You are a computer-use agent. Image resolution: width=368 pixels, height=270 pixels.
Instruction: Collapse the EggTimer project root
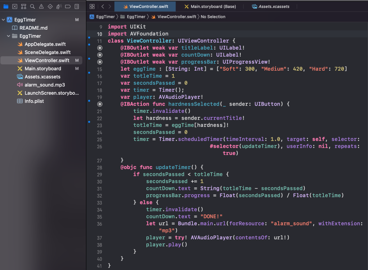[x=4, y=20]
